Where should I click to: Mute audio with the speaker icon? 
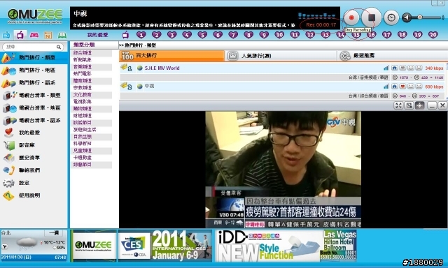pos(407,17)
